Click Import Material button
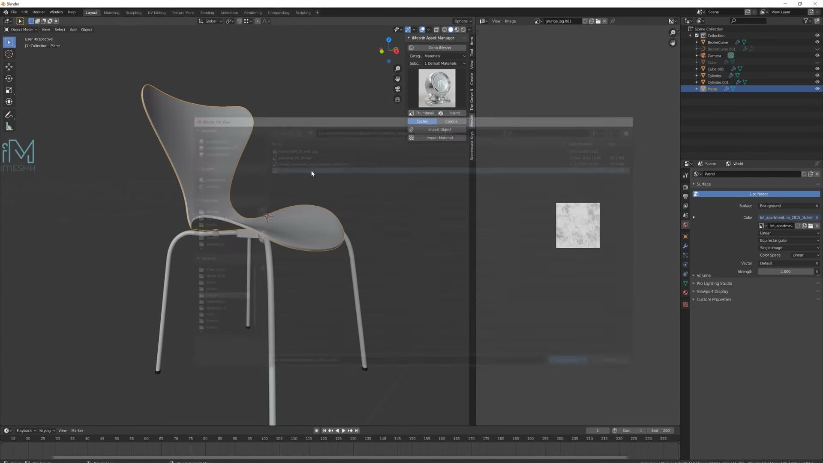 tap(437, 138)
